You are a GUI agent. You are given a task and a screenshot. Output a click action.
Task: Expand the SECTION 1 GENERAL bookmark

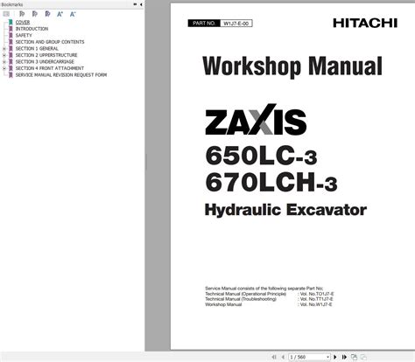(4, 49)
